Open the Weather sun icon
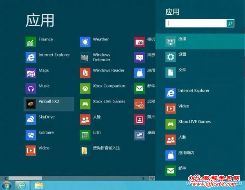Image resolution: width=245 pixels, height=190 pixels. 85,42
